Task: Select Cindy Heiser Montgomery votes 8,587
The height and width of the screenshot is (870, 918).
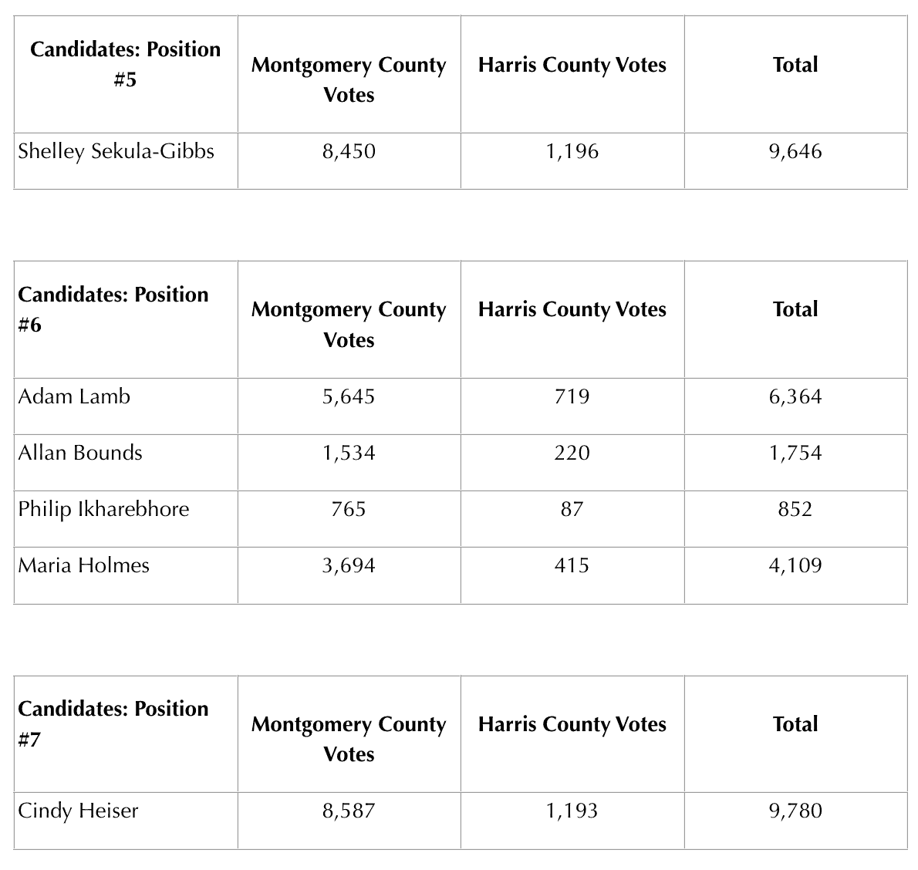Action: pos(349,811)
